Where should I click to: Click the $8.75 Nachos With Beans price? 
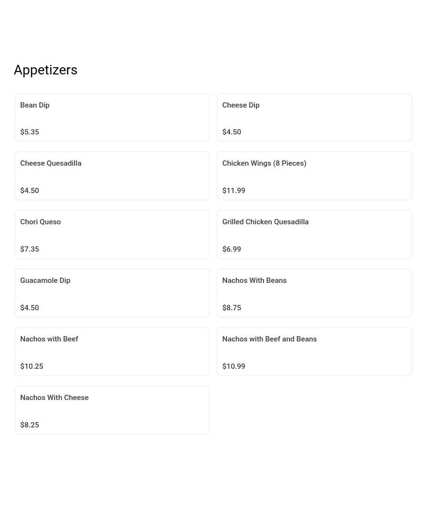coord(232,308)
